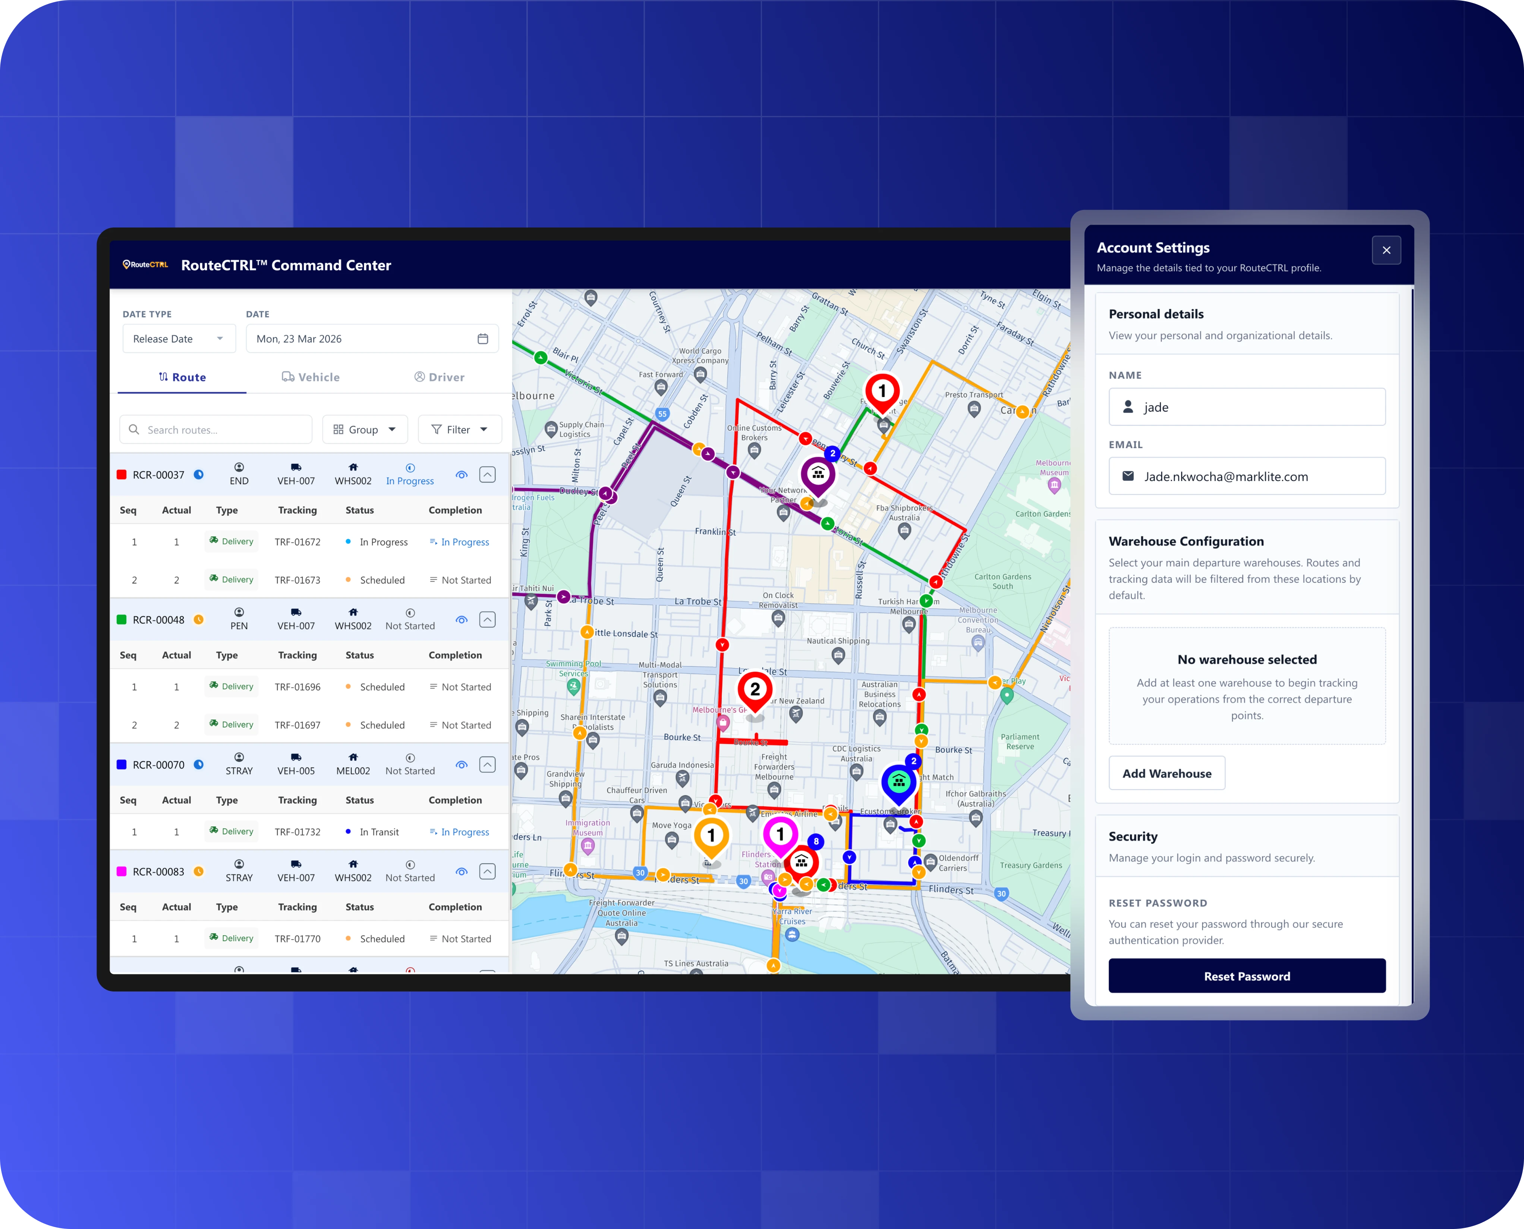Switch to the Vehicle tab

point(311,377)
